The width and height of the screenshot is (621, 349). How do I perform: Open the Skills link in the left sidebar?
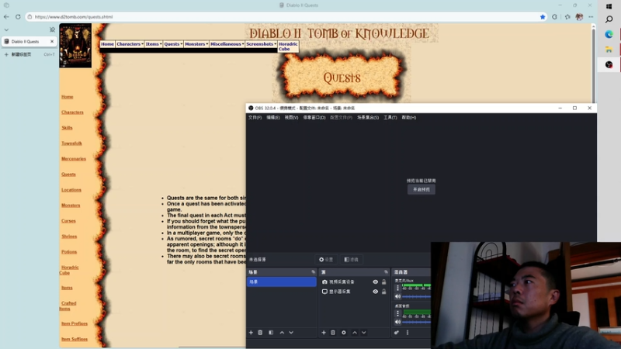tap(67, 128)
